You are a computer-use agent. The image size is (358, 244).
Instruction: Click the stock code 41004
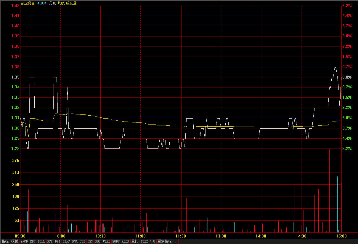point(42,3)
